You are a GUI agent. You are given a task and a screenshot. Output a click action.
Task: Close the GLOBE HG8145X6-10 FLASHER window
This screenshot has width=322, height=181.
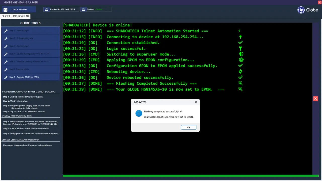point(319,2)
